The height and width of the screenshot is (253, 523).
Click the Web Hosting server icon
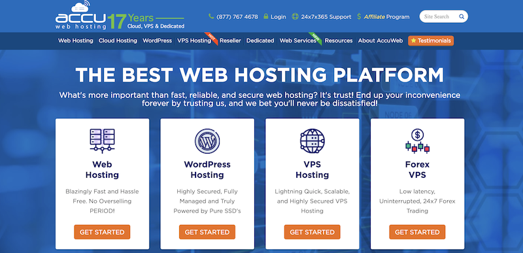[102, 141]
